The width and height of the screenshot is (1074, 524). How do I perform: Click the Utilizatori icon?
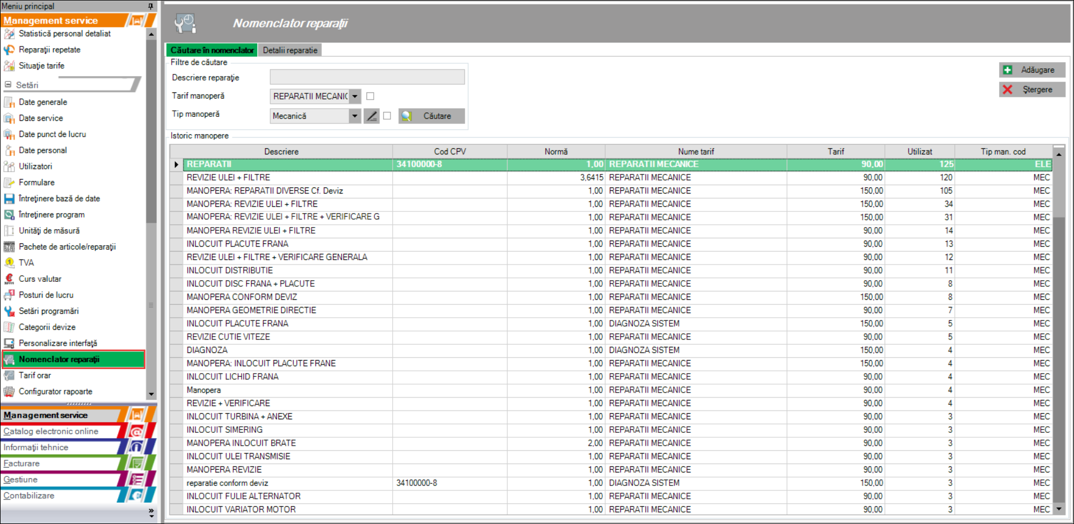tap(9, 167)
